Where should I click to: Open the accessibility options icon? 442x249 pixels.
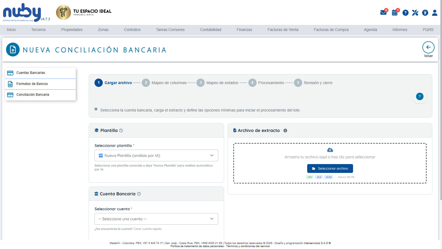coord(425,13)
